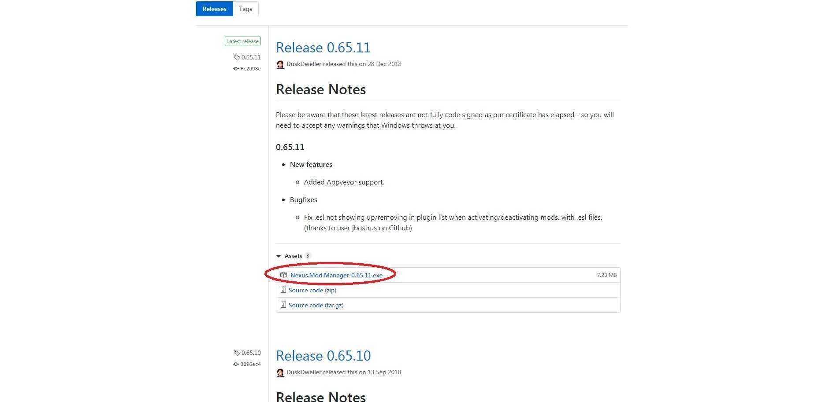Click DuskDweller avatar under Release 0.65.11

point(280,65)
